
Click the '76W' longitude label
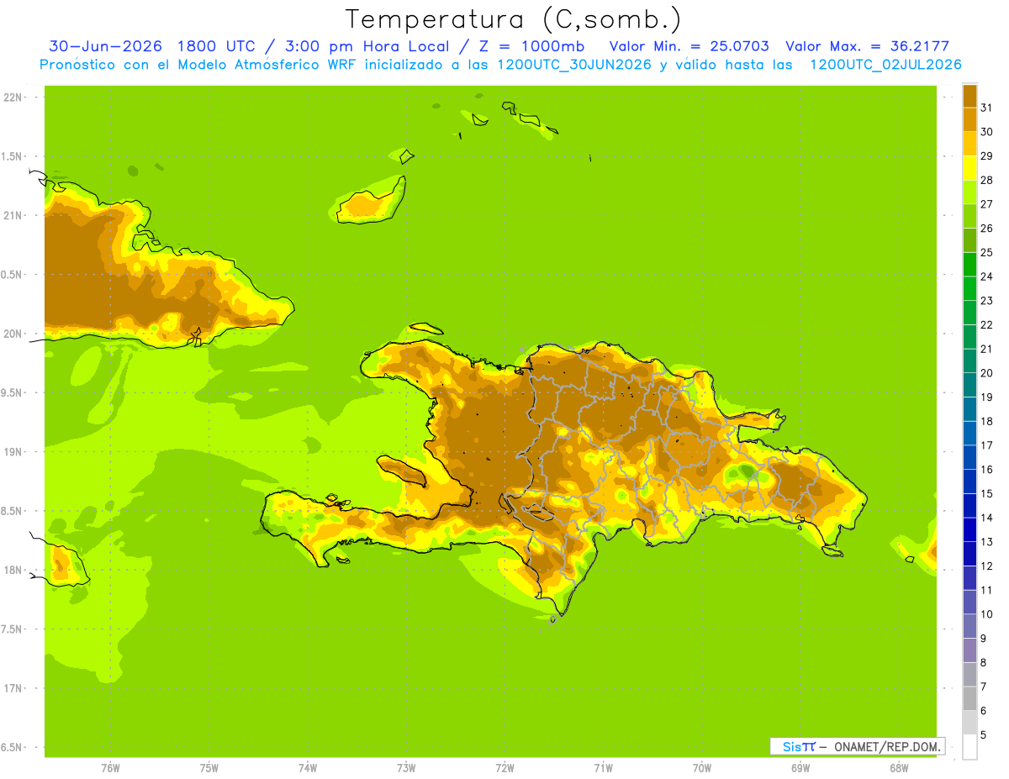tap(110, 767)
